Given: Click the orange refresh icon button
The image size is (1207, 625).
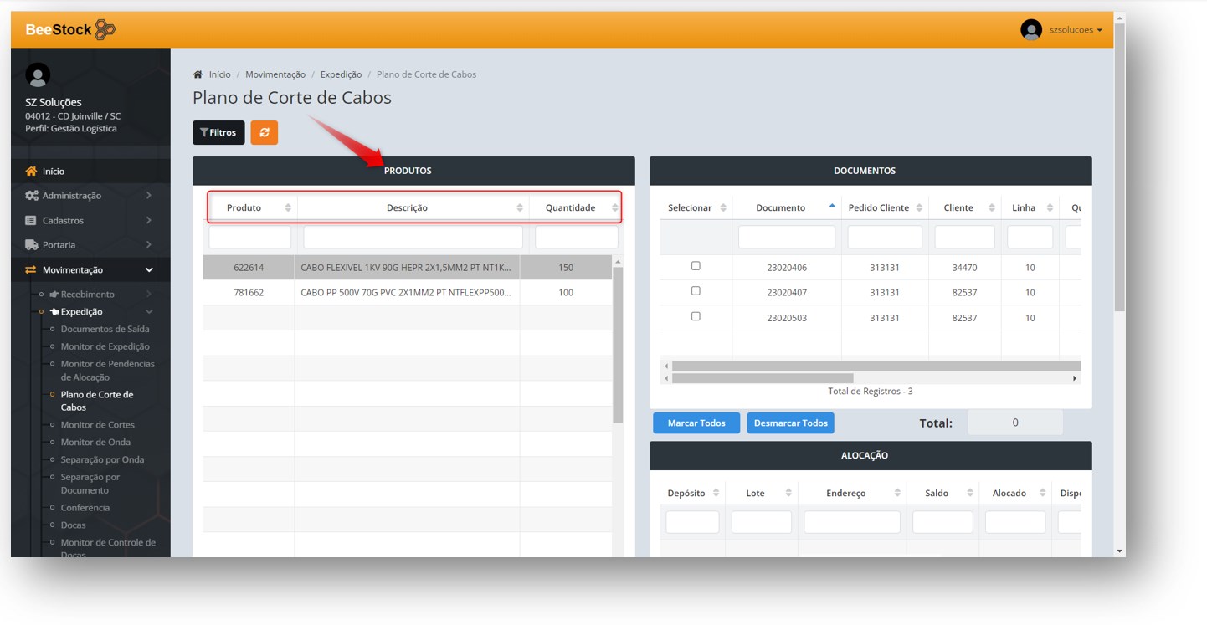Looking at the screenshot, I should 264,132.
